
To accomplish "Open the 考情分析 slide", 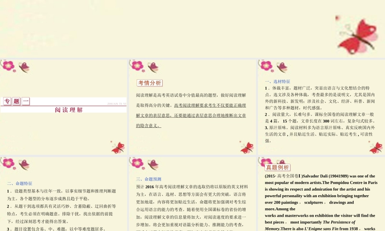I will click(x=192, y=107).
